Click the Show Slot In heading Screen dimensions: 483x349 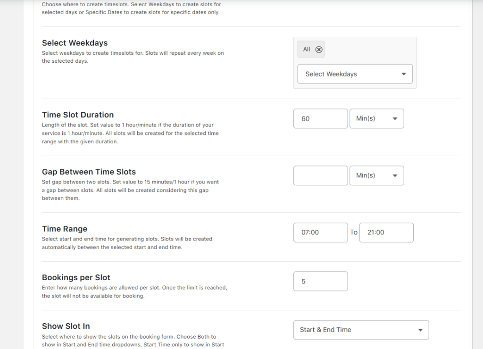click(66, 326)
